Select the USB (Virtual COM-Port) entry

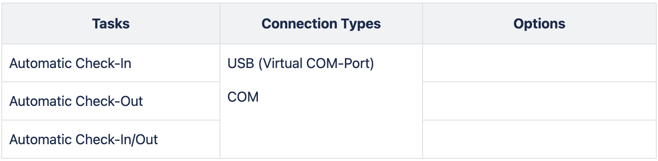[301, 64]
